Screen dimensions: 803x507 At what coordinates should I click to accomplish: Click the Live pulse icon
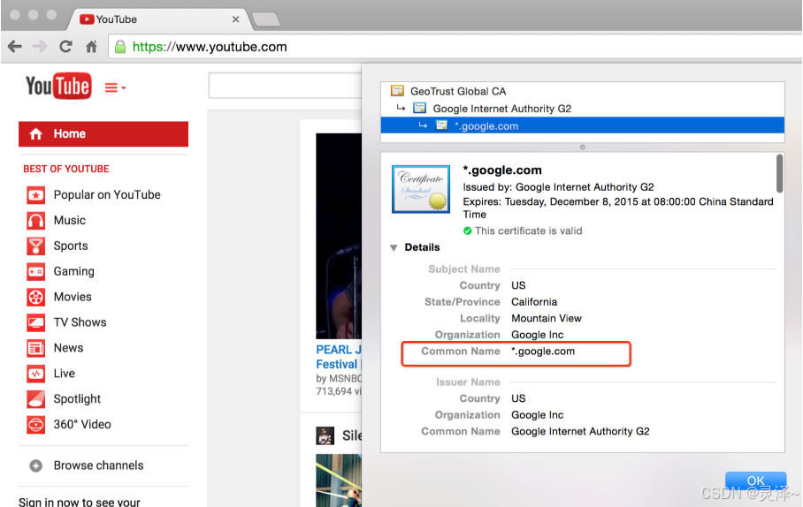point(36,374)
